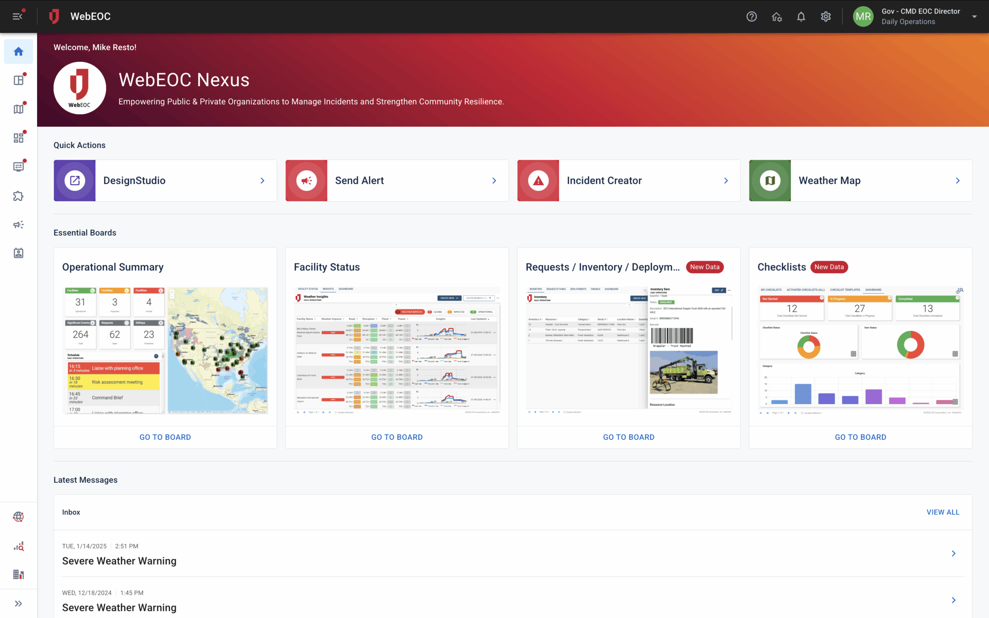The image size is (989, 618).
Task: Open the megaphone alerts sidebar icon
Action: pyautogui.click(x=19, y=224)
